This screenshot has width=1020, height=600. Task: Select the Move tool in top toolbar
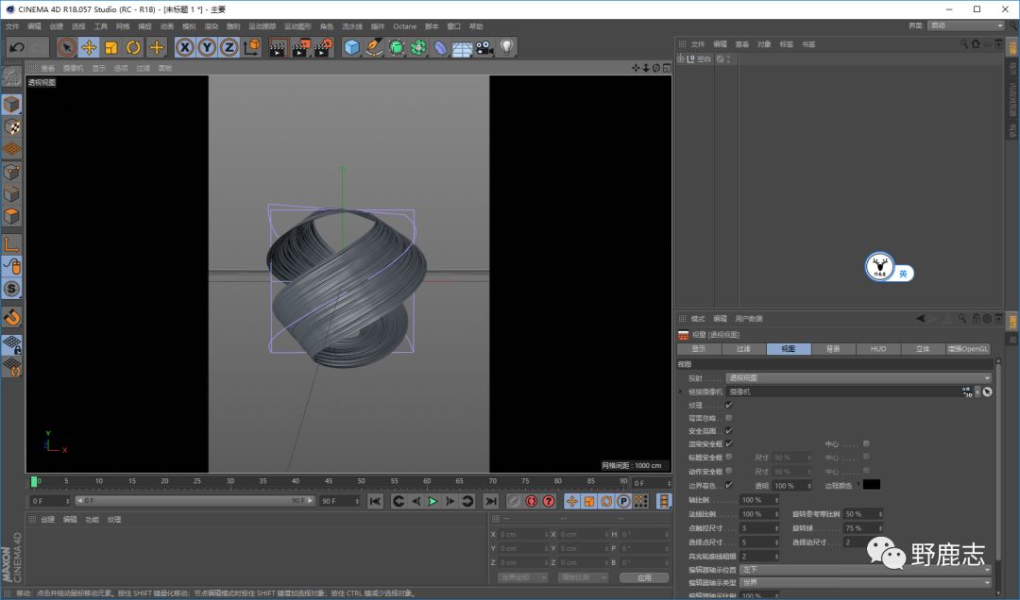[89, 47]
